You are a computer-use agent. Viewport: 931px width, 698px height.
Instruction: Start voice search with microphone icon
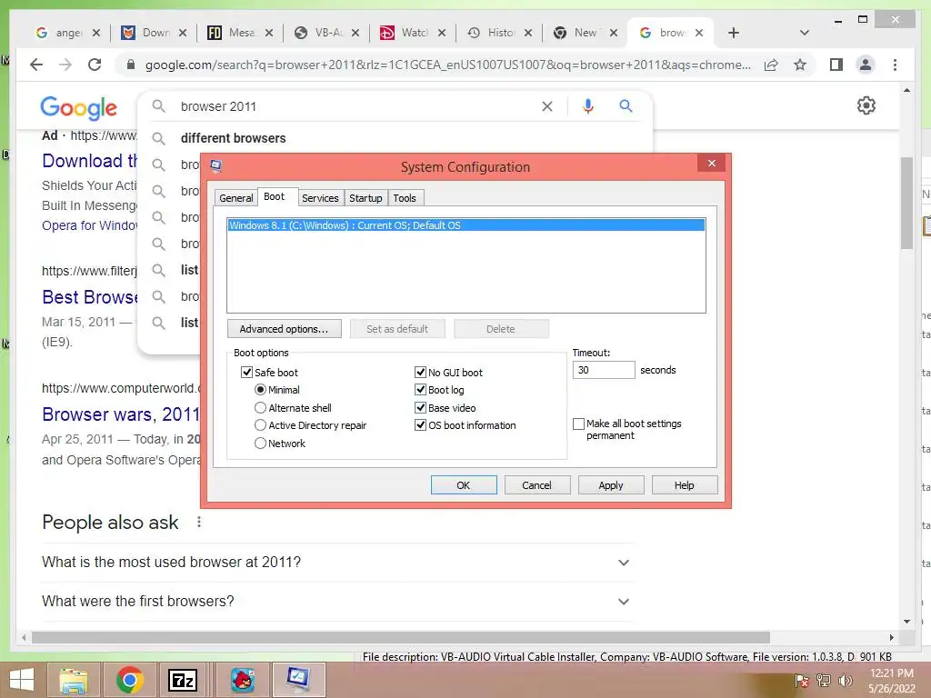tap(588, 106)
